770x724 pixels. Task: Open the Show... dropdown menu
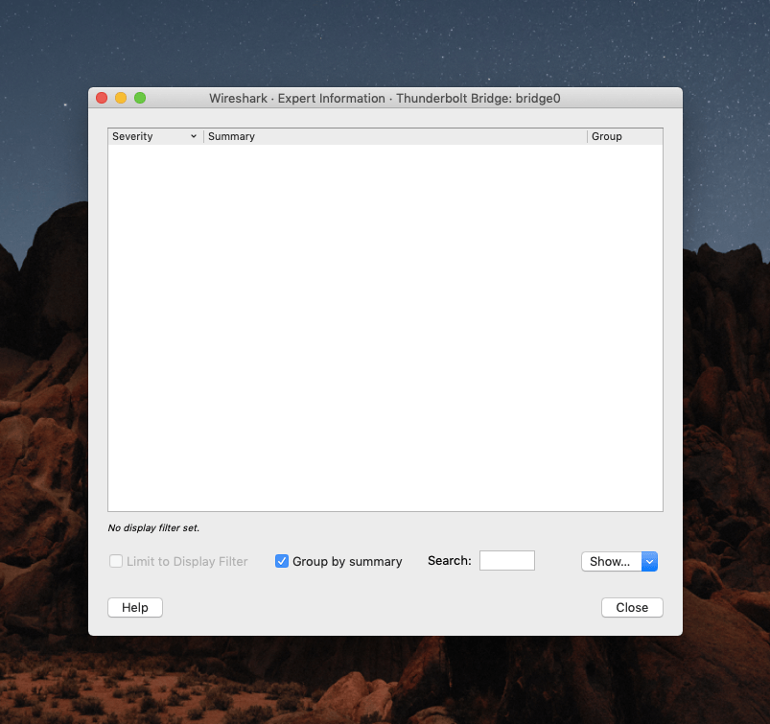click(x=619, y=561)
